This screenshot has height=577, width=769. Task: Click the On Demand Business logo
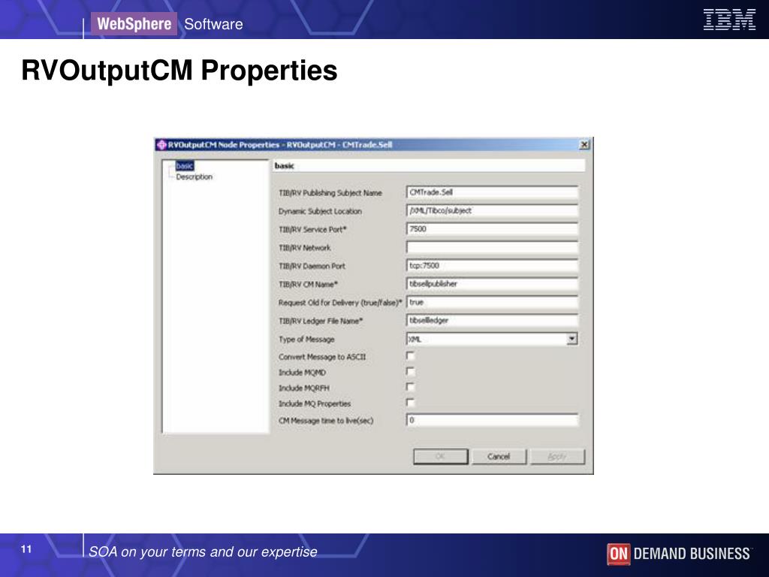(x=678, y=554)
